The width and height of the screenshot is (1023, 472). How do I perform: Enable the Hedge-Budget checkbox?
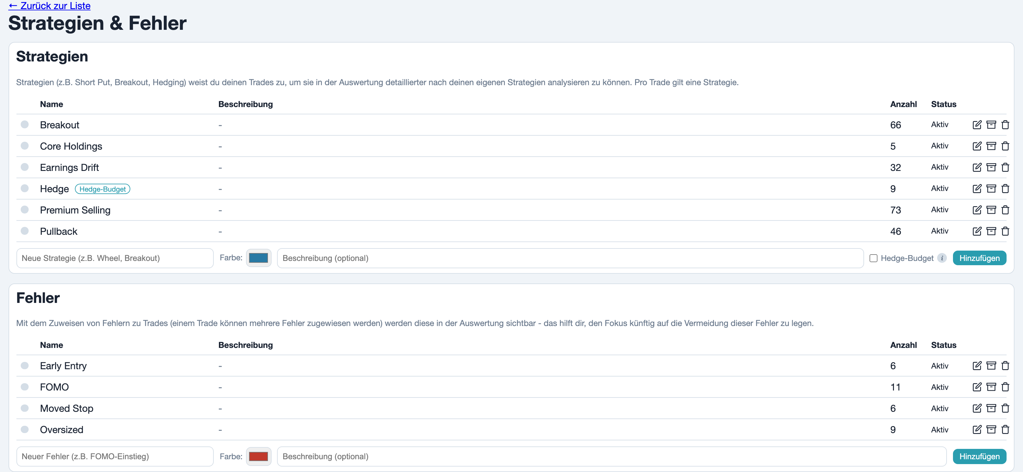coord(873,258)
